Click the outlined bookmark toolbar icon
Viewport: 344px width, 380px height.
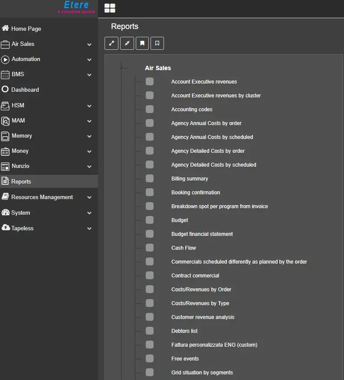click(157, 43)
